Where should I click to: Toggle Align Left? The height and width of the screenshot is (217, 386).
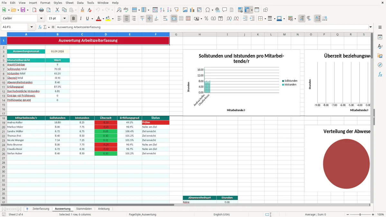(120, 19)
